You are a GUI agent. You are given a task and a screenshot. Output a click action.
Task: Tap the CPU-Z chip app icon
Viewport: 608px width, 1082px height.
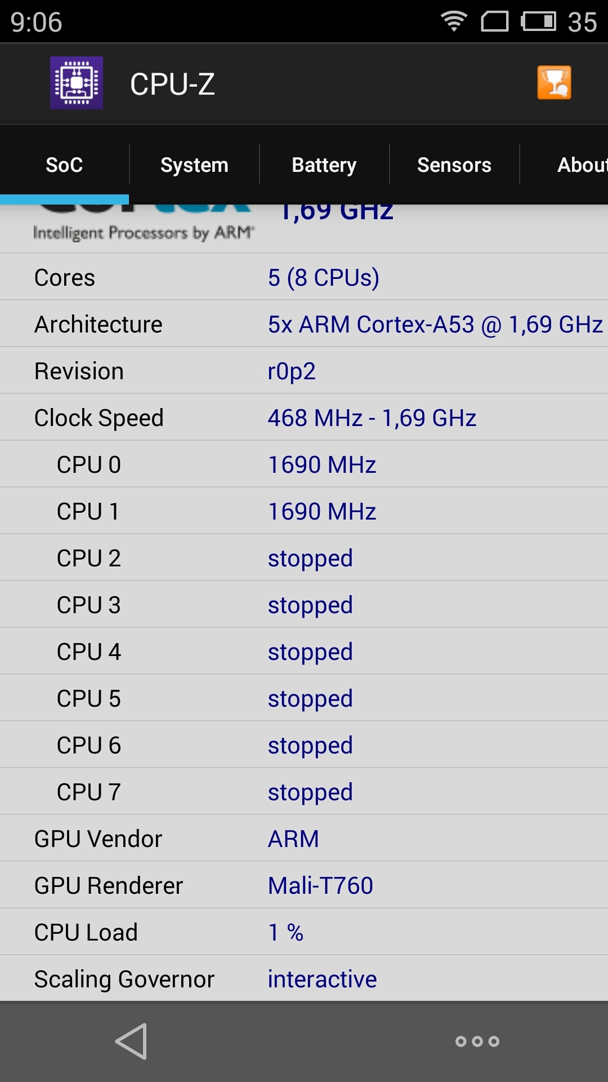(77, 83)
